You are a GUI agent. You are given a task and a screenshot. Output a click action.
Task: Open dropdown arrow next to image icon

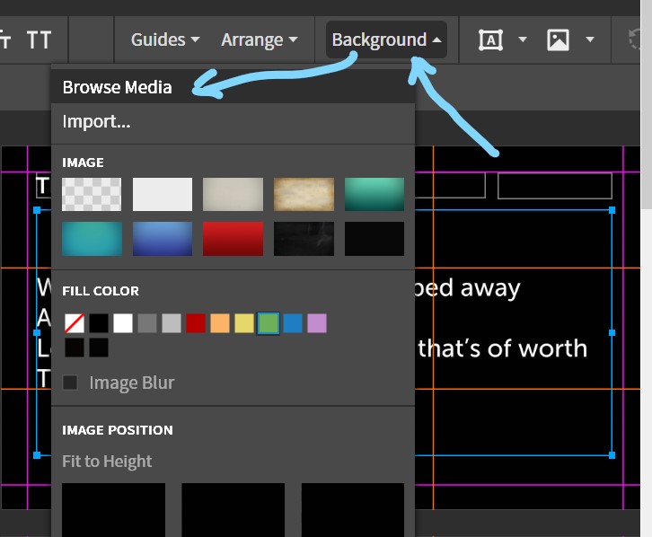pos(590,40)
